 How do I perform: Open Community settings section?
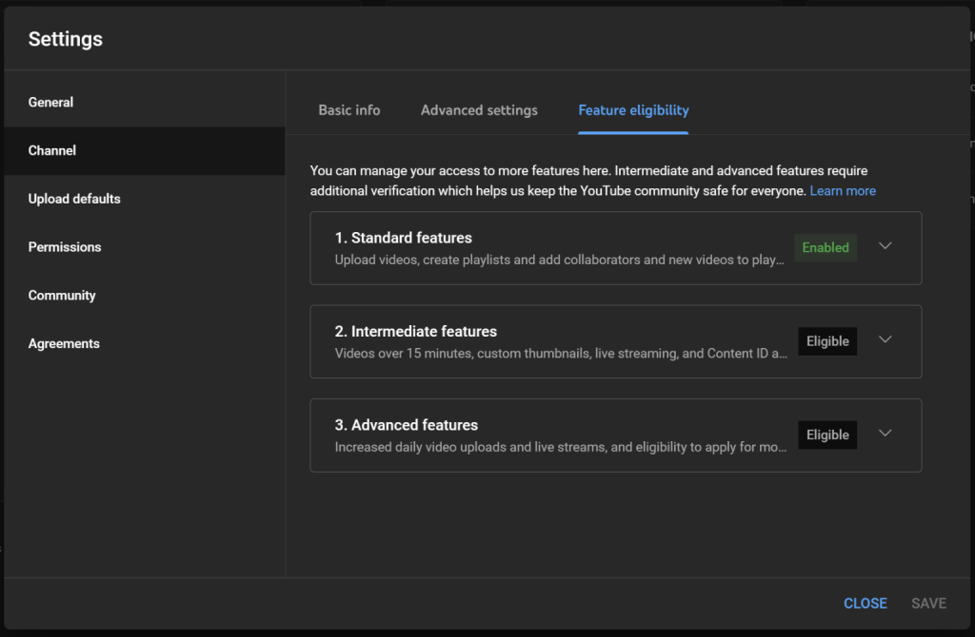[62, 296]
